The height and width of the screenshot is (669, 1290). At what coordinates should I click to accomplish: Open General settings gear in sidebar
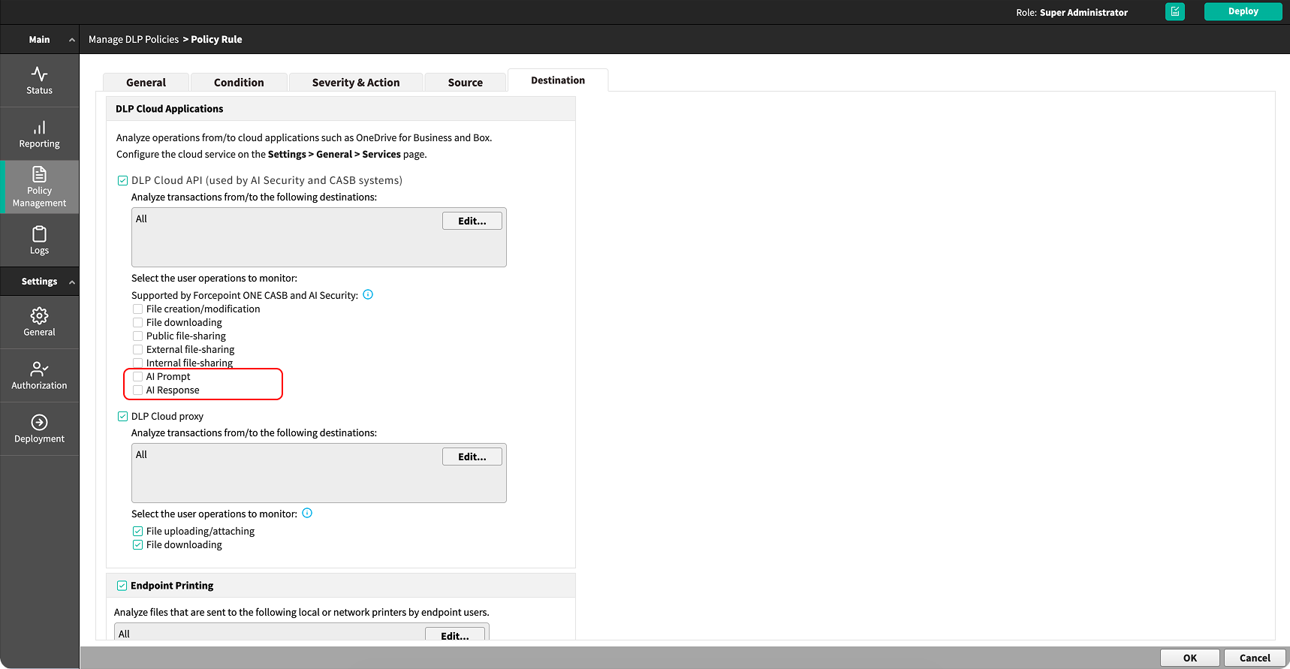pos(39,322)
